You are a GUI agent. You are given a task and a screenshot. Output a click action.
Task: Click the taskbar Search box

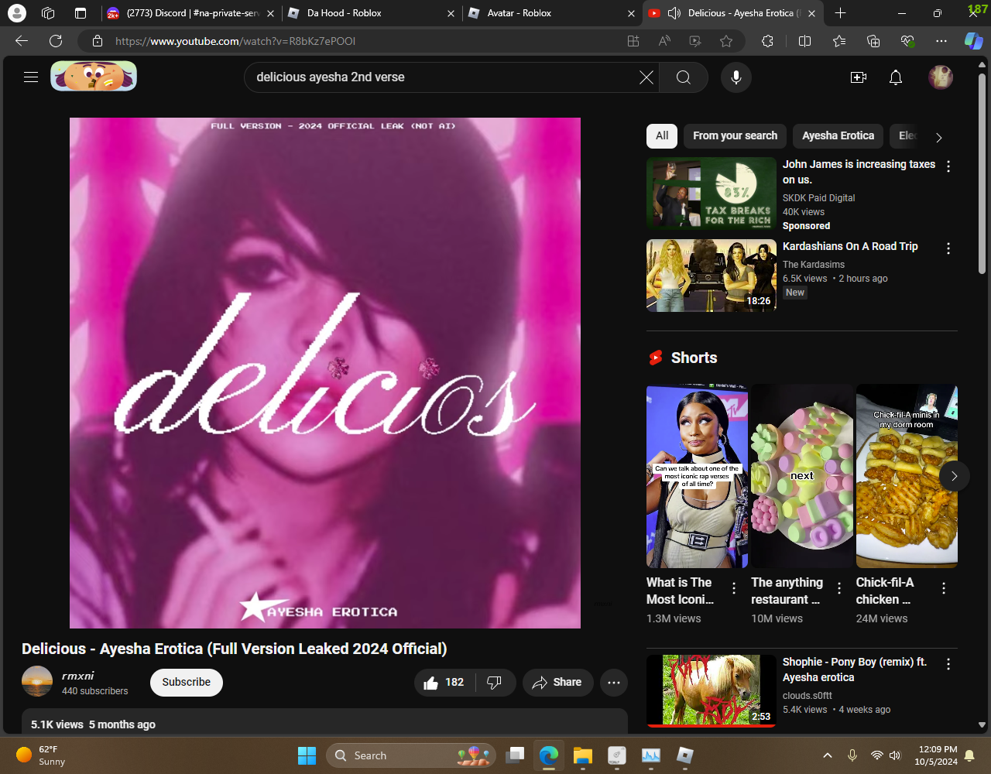pyautogui.click(x=411, y=755)
